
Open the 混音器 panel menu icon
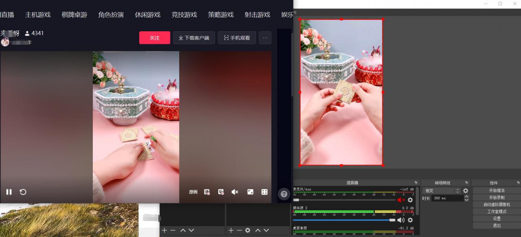[416, 182]
